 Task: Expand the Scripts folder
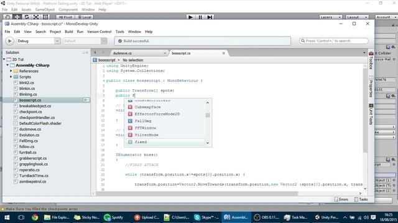tap(11, 77)
